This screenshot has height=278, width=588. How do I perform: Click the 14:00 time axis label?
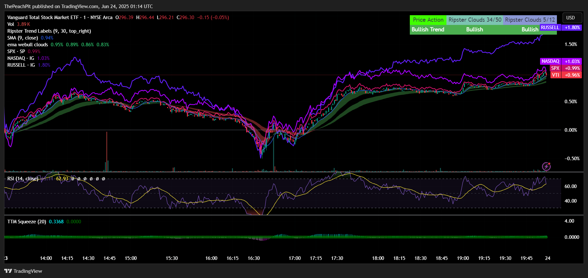[46, 258]
